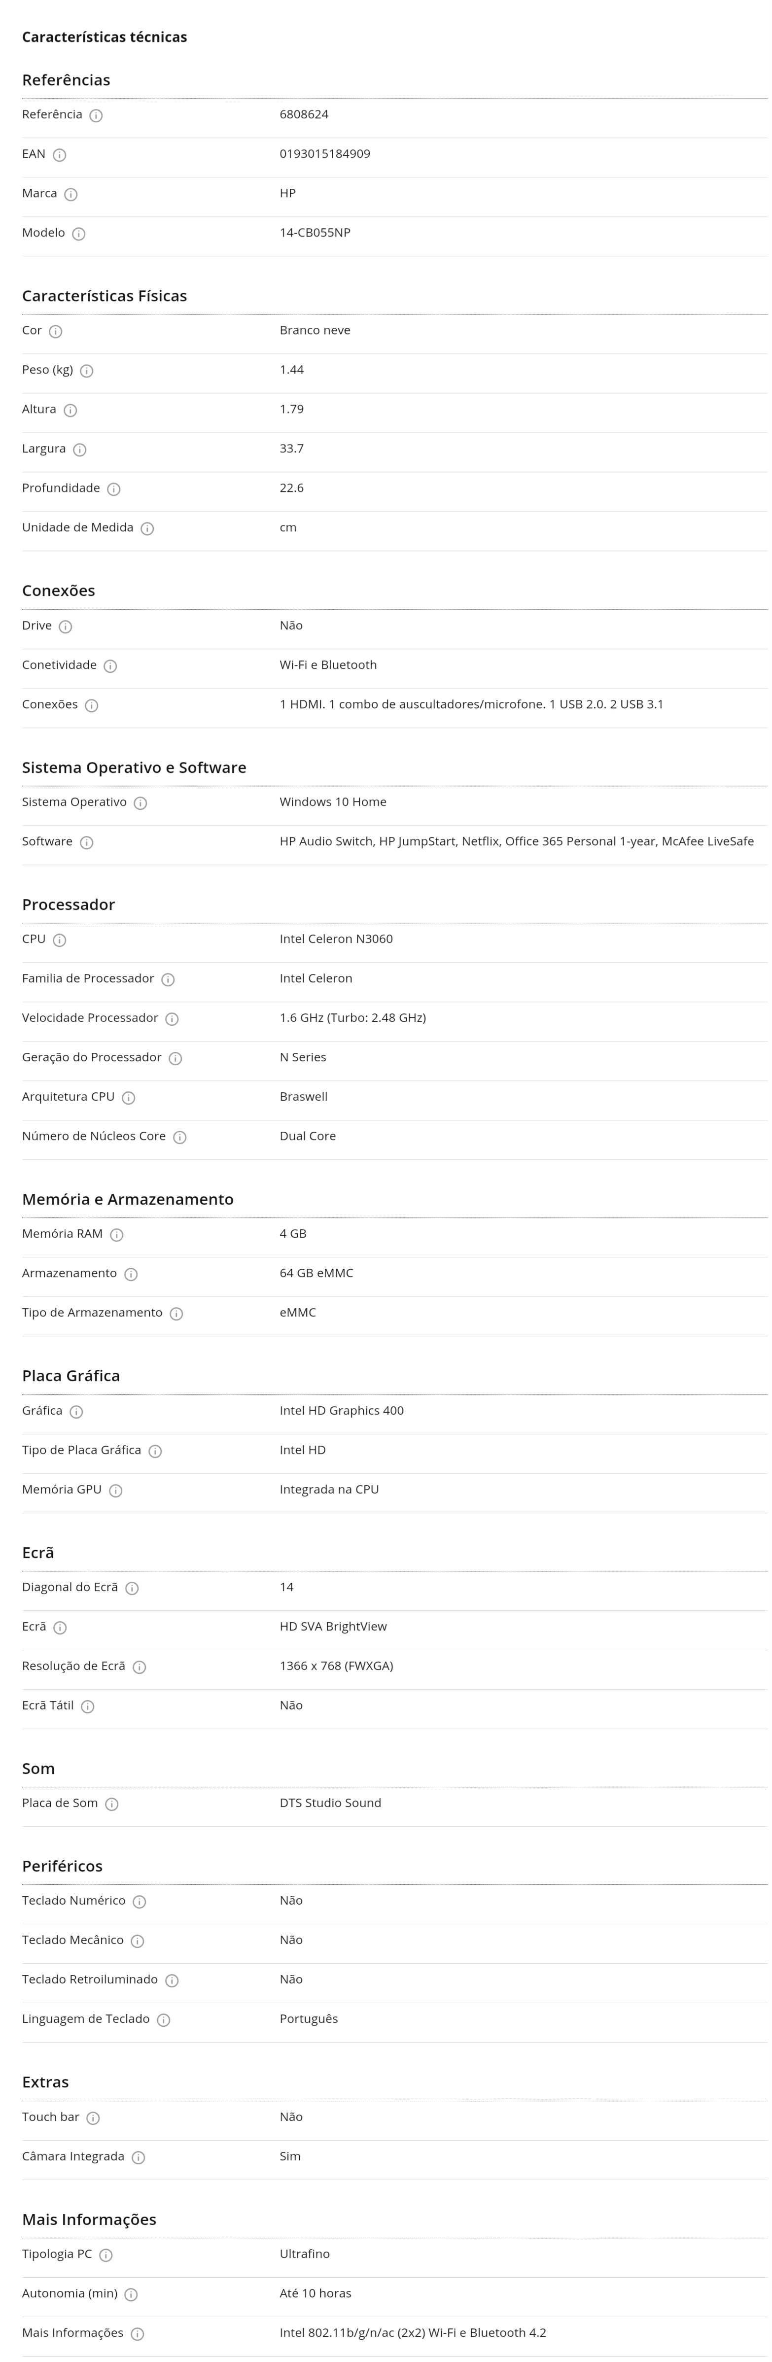Image resolution: width=772 pixels, height=2362 pixels.
Task: Show info for Autonomia (min)
Action: [x=131, y=2295]
